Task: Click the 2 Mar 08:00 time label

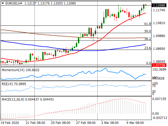Action: (x=110, y=123)
